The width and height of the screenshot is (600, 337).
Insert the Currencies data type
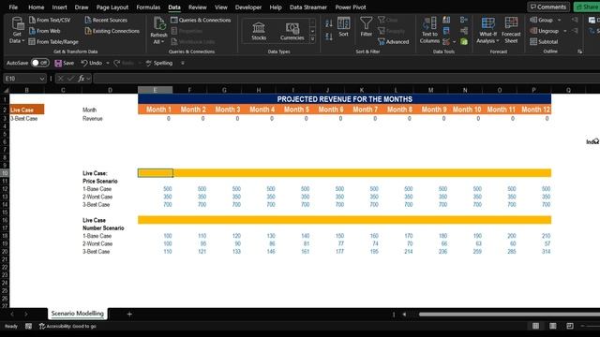[x=292, y=31]
